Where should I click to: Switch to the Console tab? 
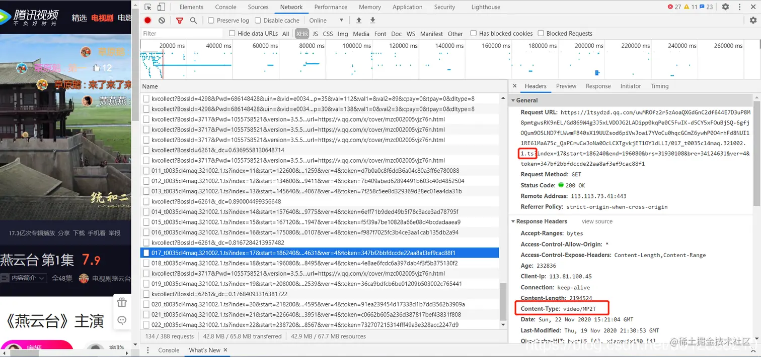[225, 7]
